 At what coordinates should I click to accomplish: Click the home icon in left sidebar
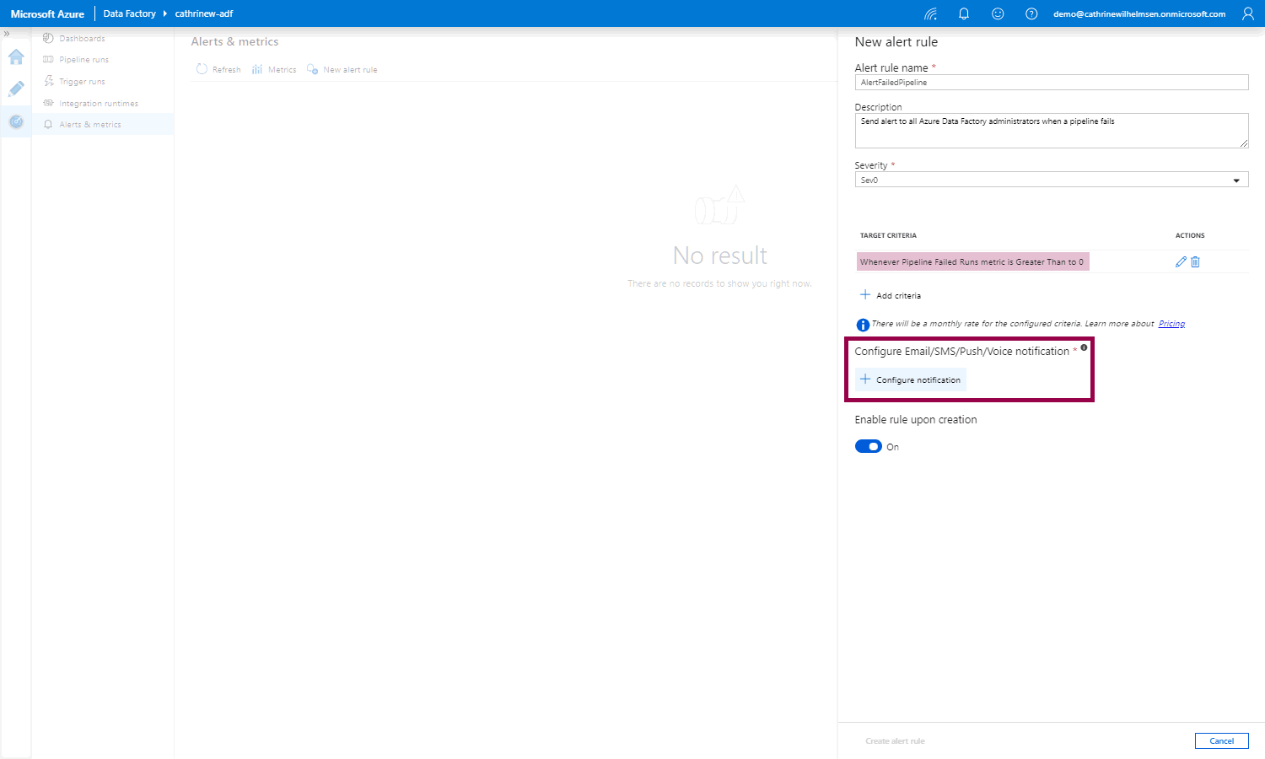[x=16, y=57]
